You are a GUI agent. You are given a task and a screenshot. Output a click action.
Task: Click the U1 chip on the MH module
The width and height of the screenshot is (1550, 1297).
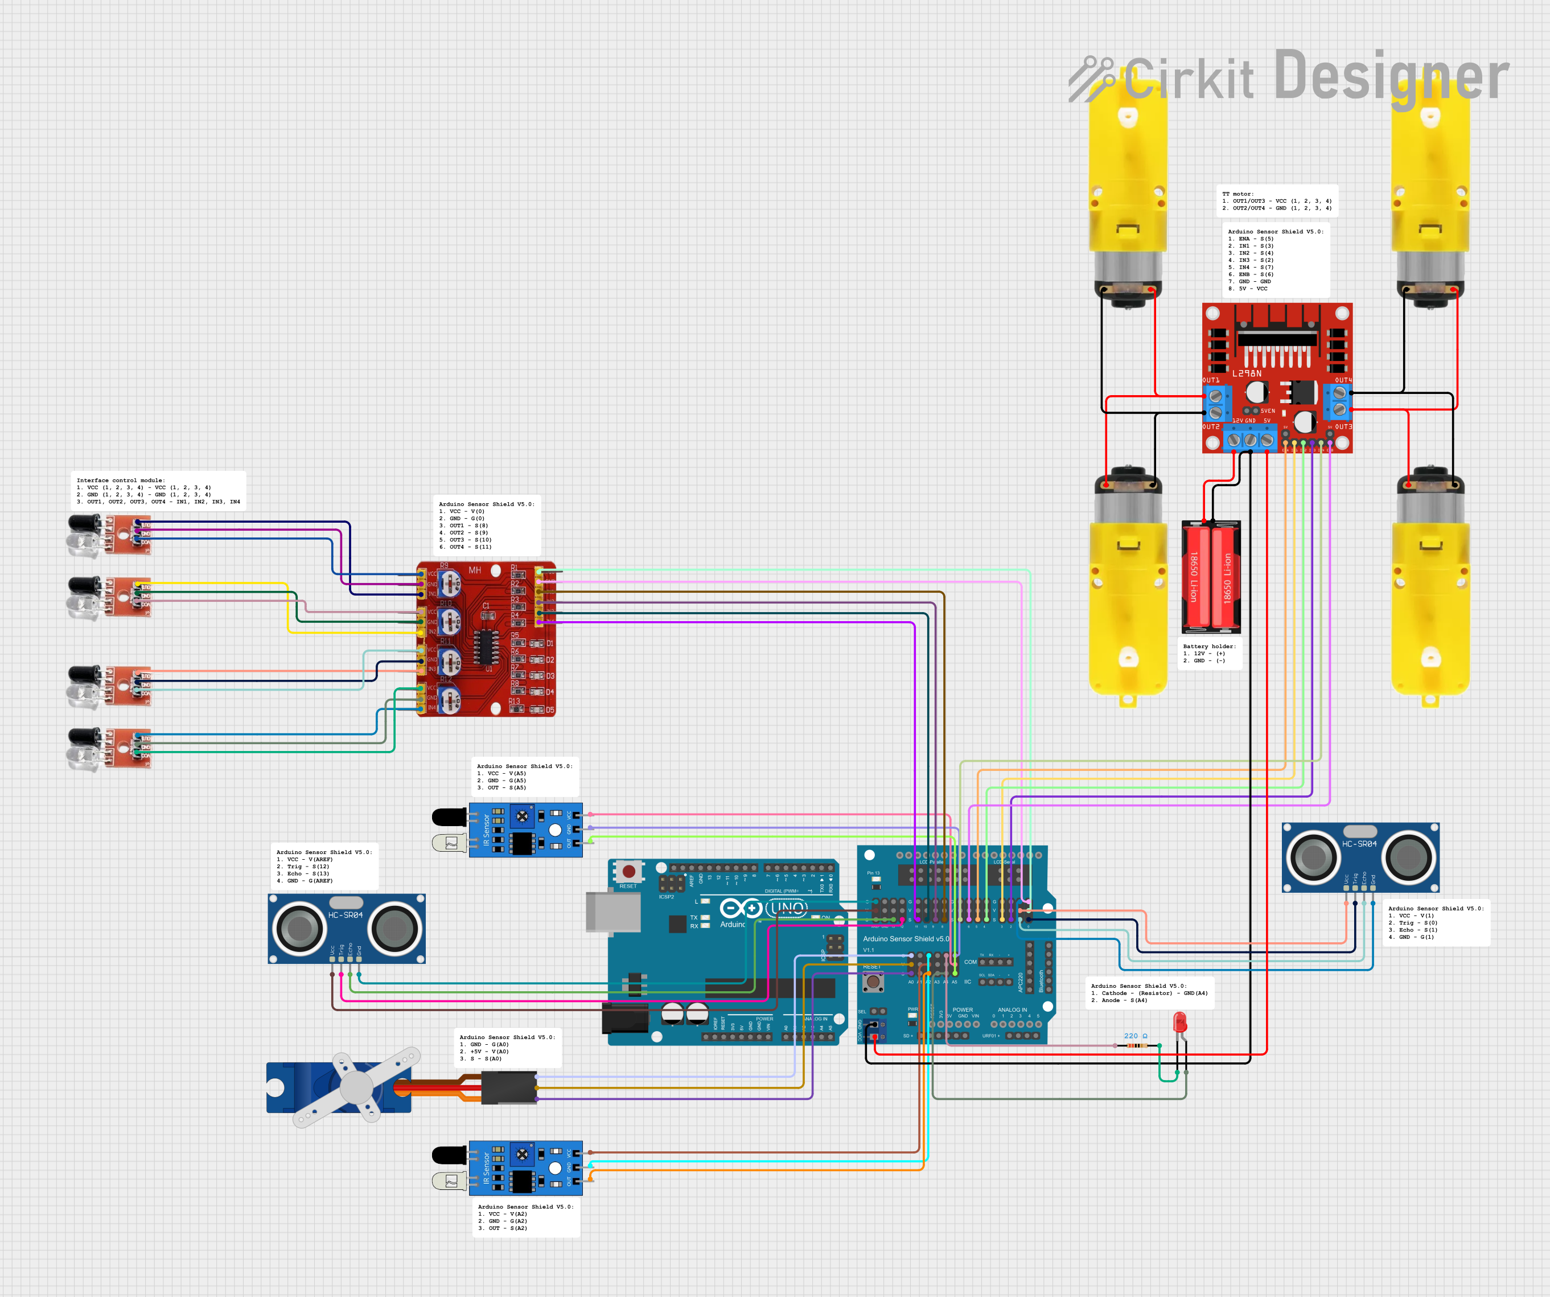[x=486, y=647]
